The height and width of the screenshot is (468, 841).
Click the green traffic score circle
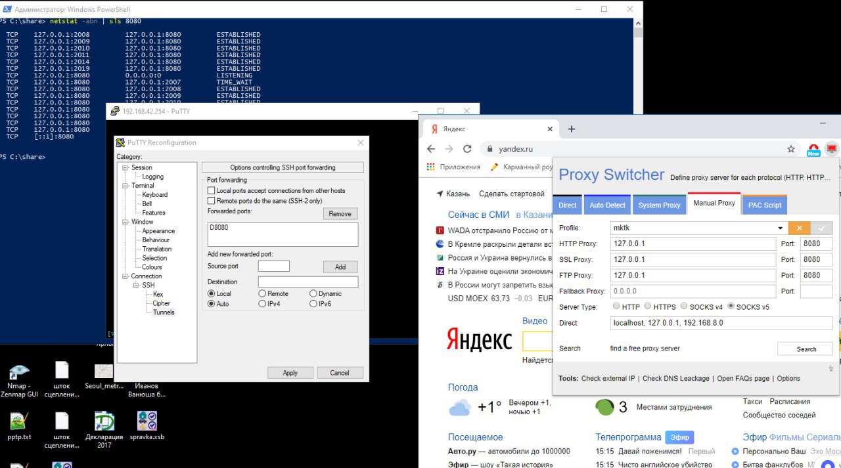pyautogui.click(x=604, y=407)
